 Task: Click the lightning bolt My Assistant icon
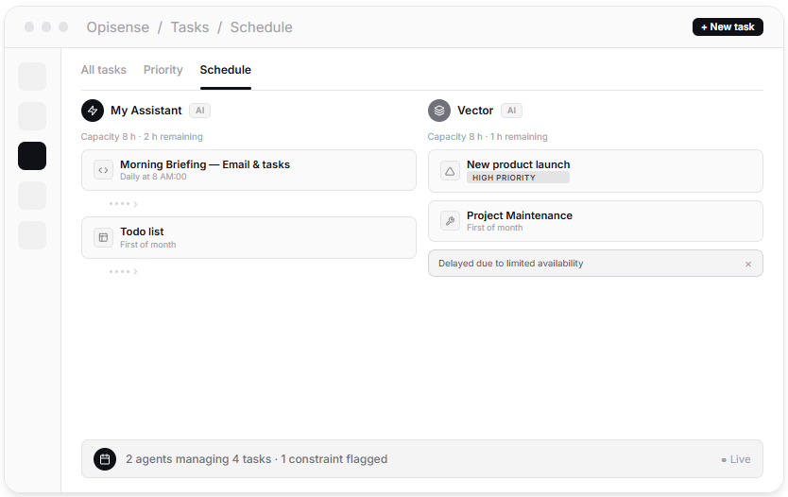(93, 111)
